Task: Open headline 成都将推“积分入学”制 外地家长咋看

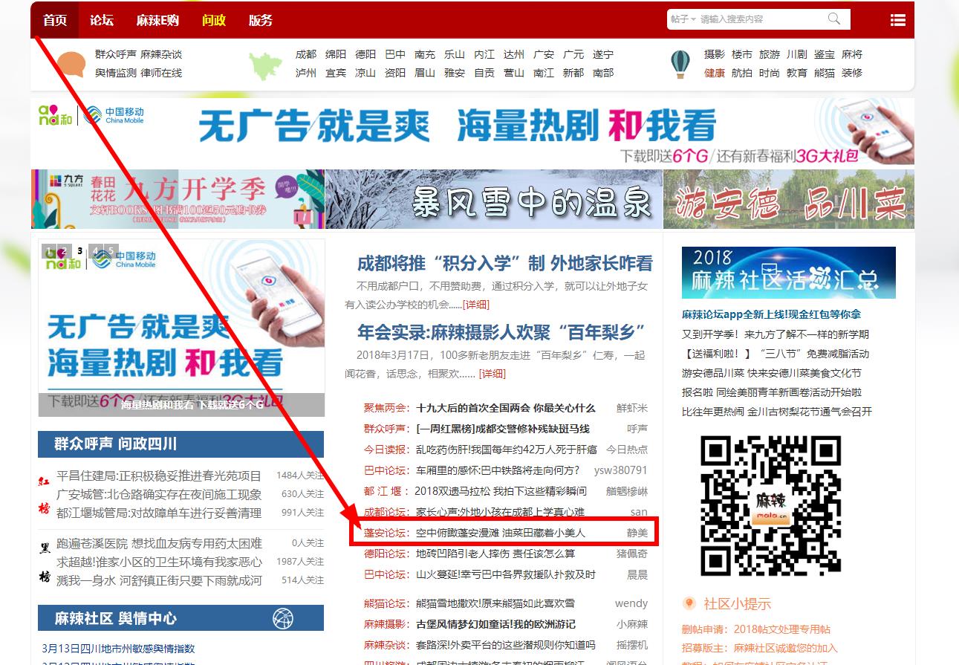Action: (x=504, y=263)
